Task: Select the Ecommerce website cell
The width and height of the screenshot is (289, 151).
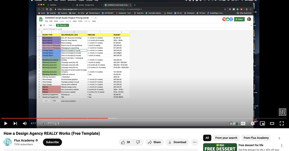Action: pos(74,92)
